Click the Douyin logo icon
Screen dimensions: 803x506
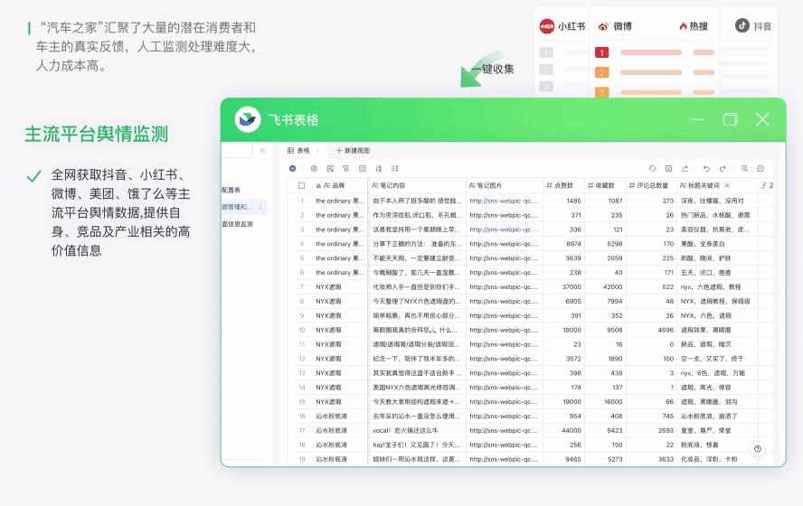point(742,25)
